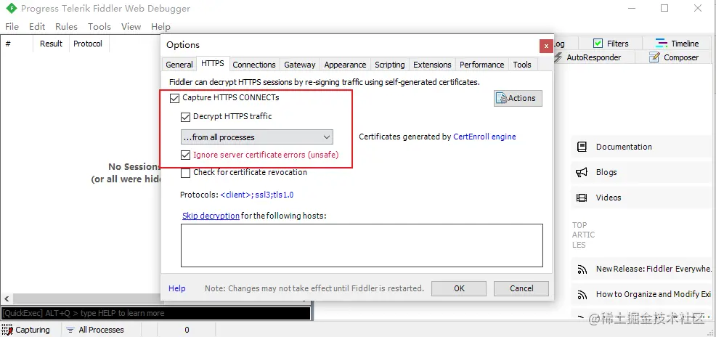This screenshot has width=716, height=337.
Task: Toggle Decrypt HTTPS traffic checkbox
Action: [185, 117]
